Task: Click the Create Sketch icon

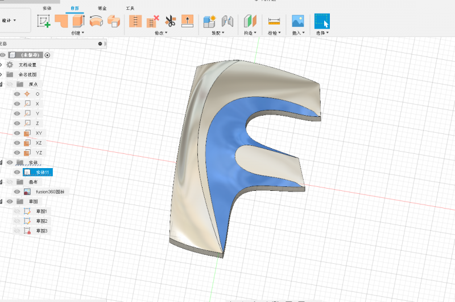Action: [44, 21]
